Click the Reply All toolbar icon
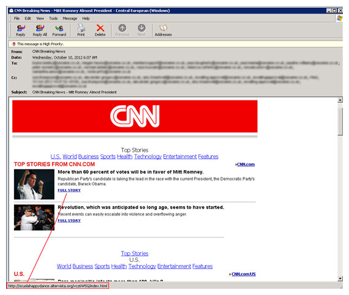Image resolution: width=349 pixels, height=295 pixels. [x=40, y=31]
